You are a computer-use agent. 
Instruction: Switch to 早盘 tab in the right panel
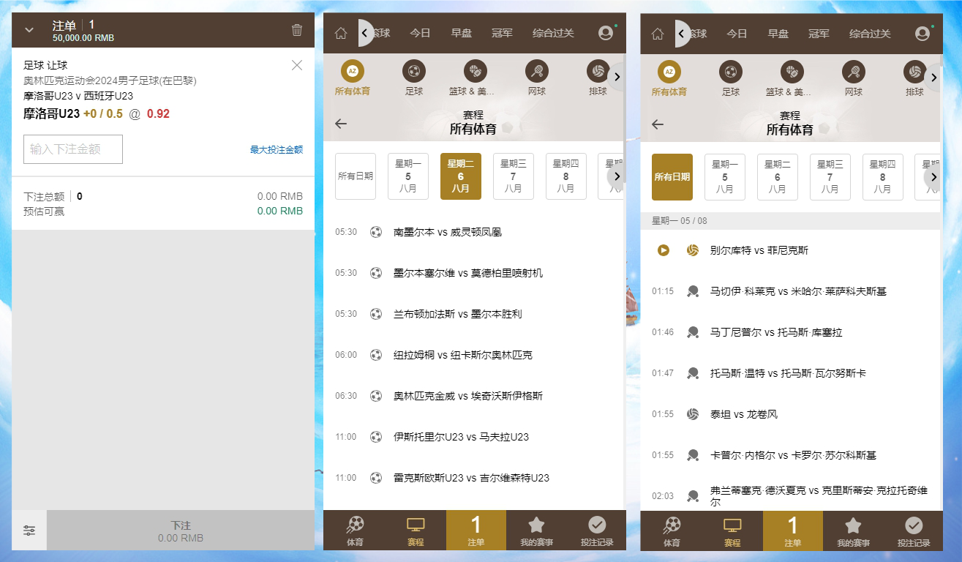coord(778,34)
